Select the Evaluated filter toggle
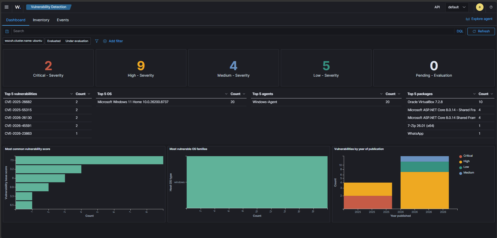Viewport: 497px width, 238px height. coord(54,41)
